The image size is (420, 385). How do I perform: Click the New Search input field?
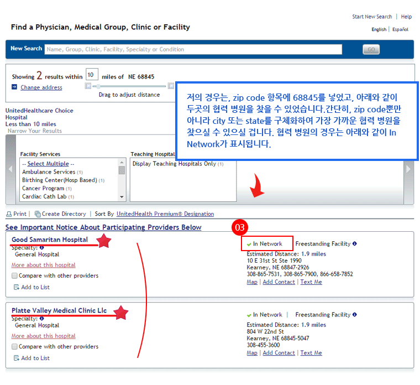193,49
